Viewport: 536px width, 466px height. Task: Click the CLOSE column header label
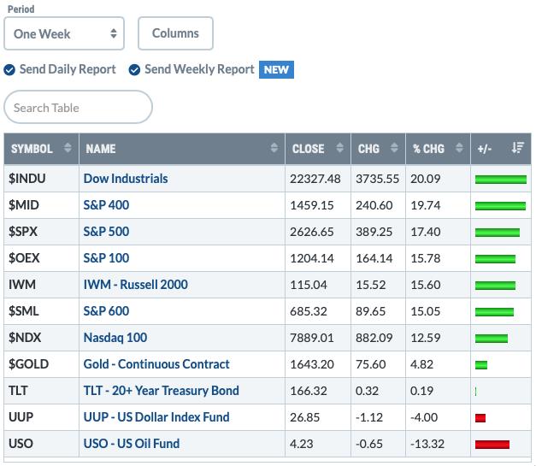coord(308,149)
